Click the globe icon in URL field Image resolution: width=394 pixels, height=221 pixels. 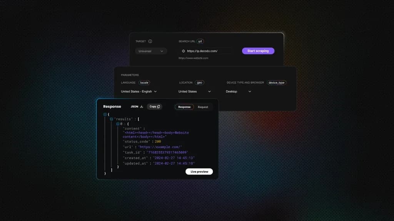184,51
